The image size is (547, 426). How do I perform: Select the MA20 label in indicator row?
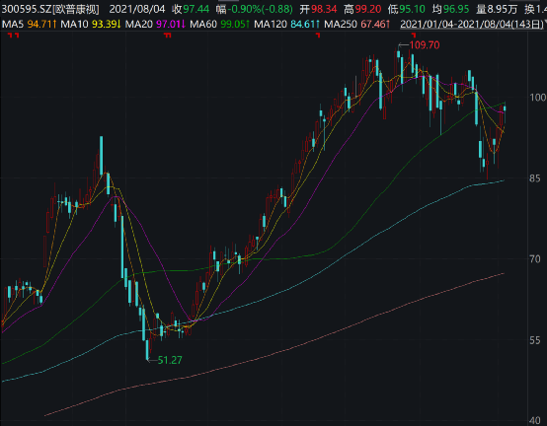tap(139, 24)
